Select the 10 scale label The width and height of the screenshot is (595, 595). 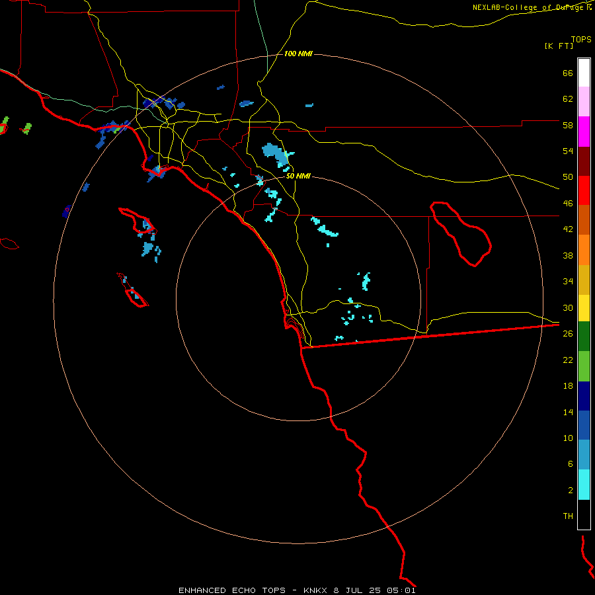[568, 438]
